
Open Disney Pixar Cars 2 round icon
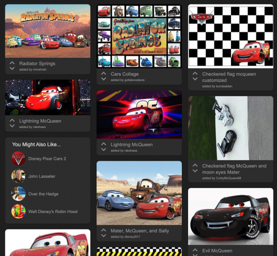tap(18, 158)
